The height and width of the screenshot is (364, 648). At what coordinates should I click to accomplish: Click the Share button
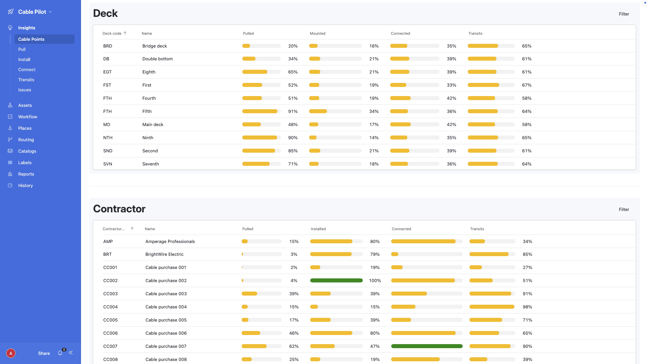click(44, 353)
